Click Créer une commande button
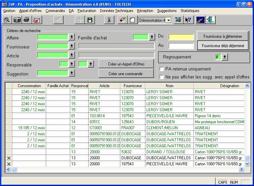 pos(126,74)
